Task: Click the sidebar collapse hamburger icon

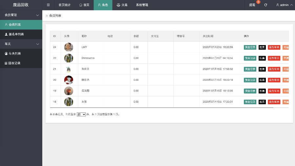Action: tap(48, 5)
